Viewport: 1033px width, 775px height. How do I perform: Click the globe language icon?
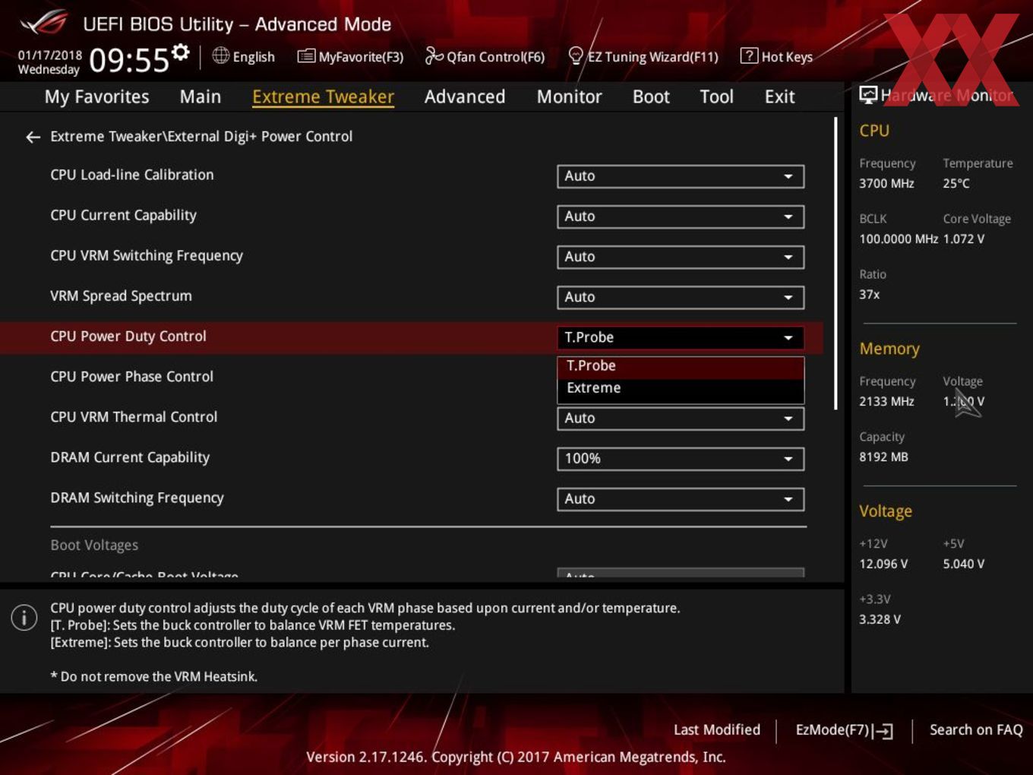coord(220,55)
